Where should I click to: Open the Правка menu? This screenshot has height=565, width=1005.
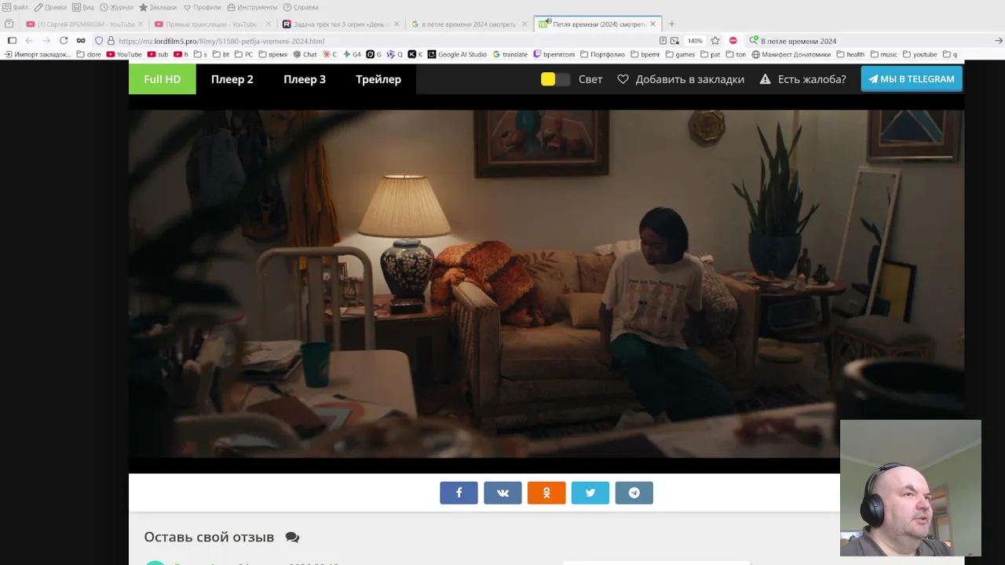pos(50,7)
